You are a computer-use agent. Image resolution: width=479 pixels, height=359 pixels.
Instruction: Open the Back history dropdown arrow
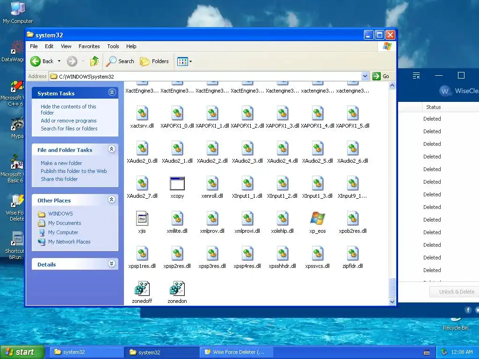pyautogui.click(x=59, y=61)
